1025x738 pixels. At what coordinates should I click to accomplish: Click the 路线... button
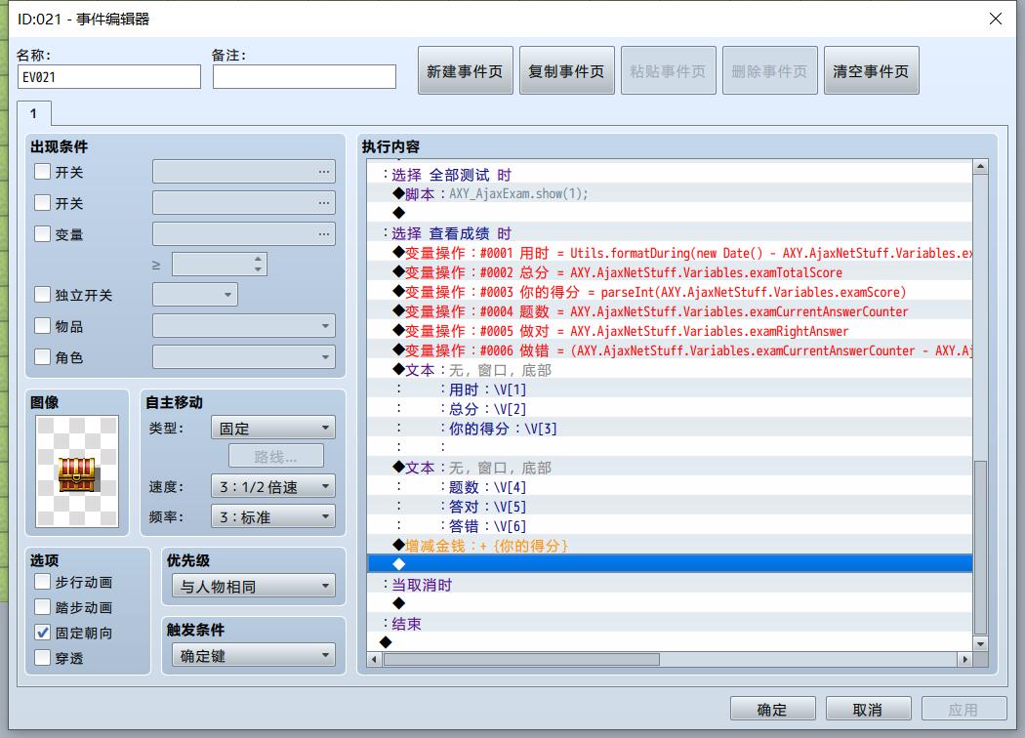pyautogui.click(x=276, y=456)
